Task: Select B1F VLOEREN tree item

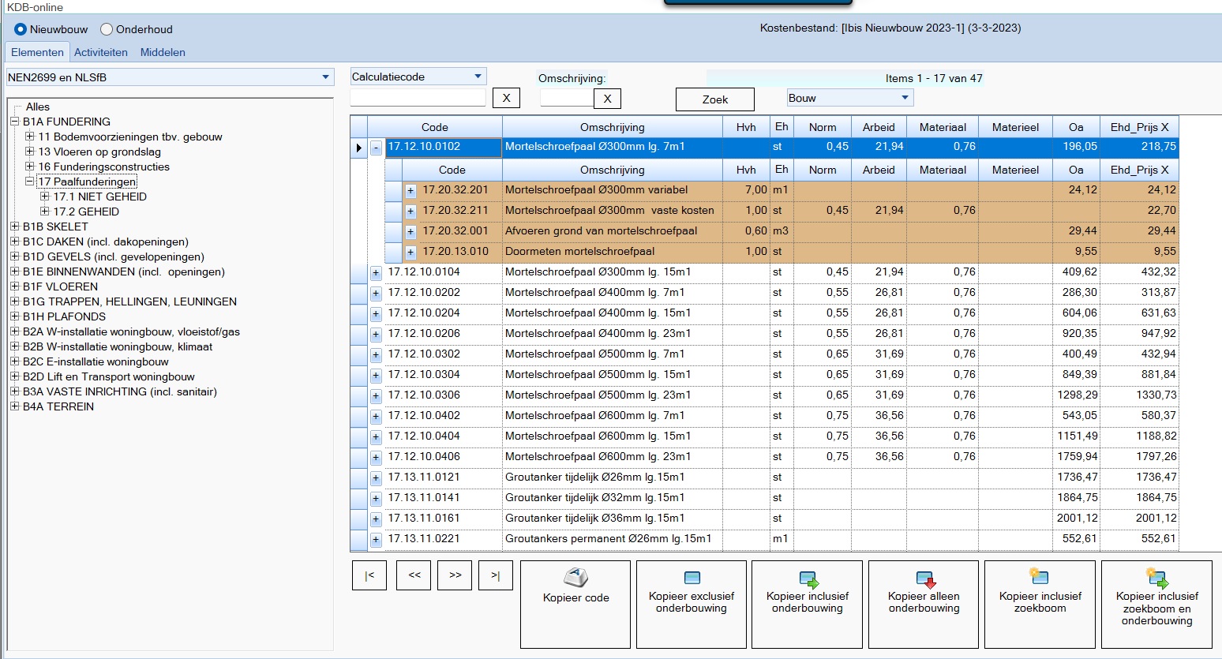Action: [60, 286]
